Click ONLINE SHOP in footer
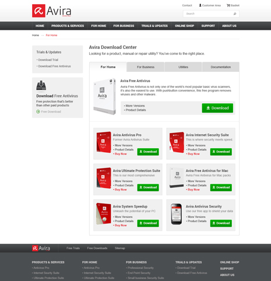The width and height of the screenshot is (271, 281). tap(230, 262)
